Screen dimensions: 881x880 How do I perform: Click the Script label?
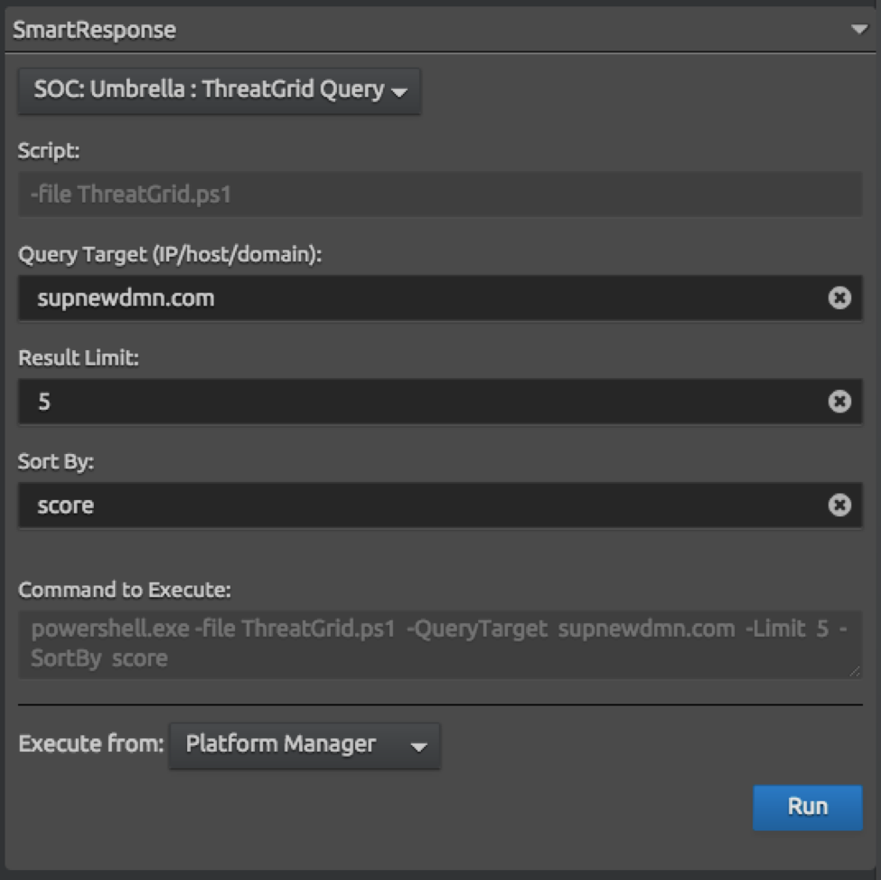point(49,151)
